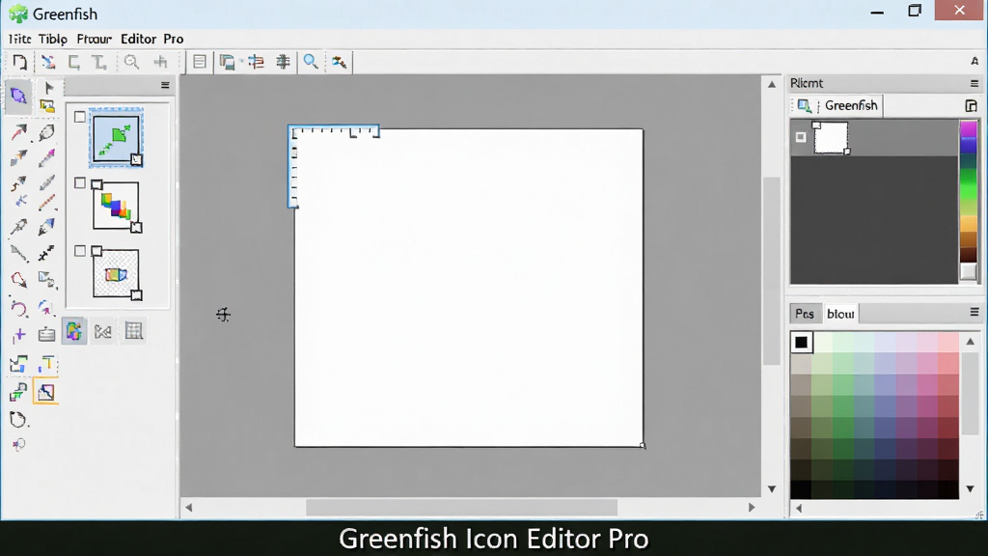Select the red arrow tool in toolbox
The width and height of the screenshot is (988, 556).
tap(19, 132)
